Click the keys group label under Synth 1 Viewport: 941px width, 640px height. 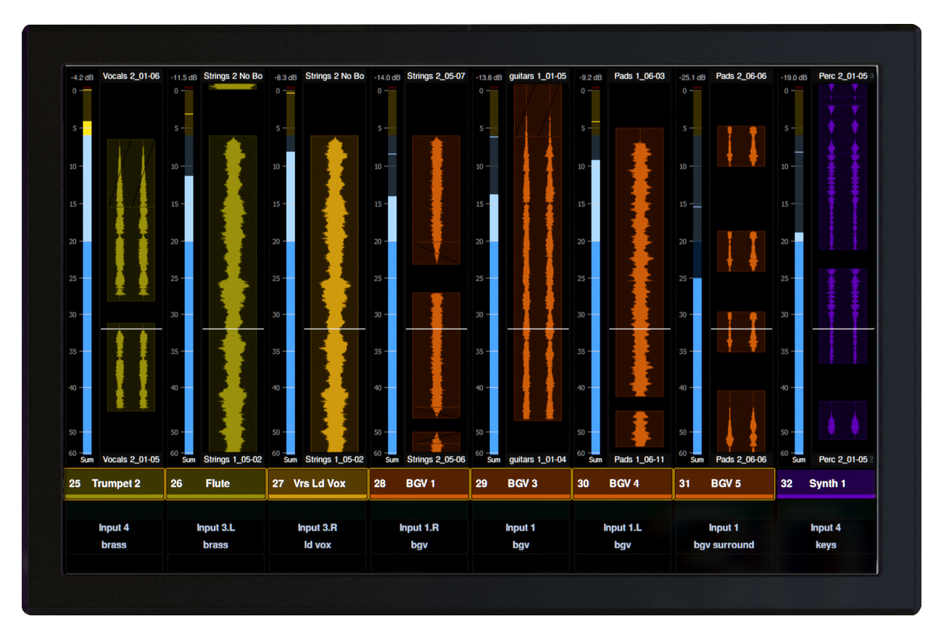click(x=826, y=545)
